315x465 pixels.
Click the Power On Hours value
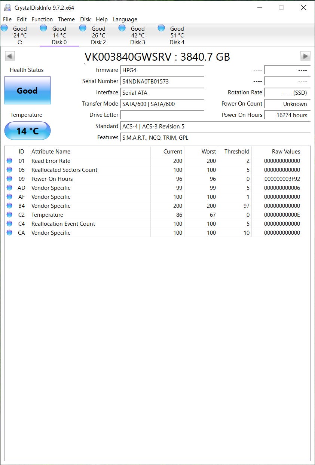click(x=287, y=115)
